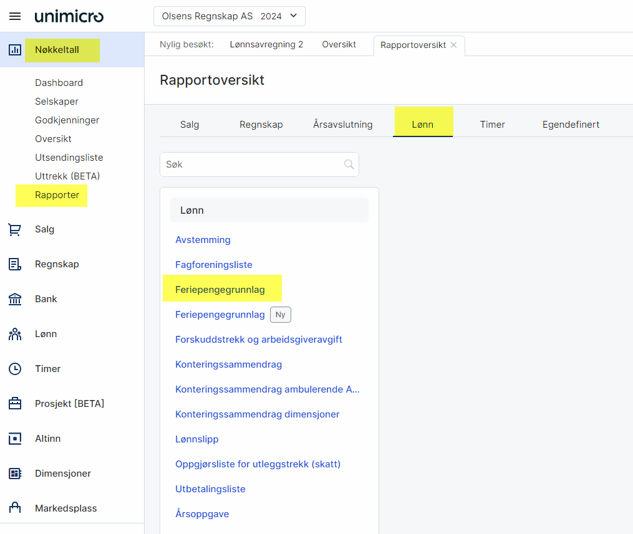
Task: Click the Bank building icon
Action: click(x=15, y=299)
